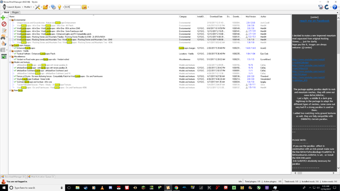Open dropdown arrow beside help icon
Viewport: 340px width, 191px height.
tap(338, 7)
